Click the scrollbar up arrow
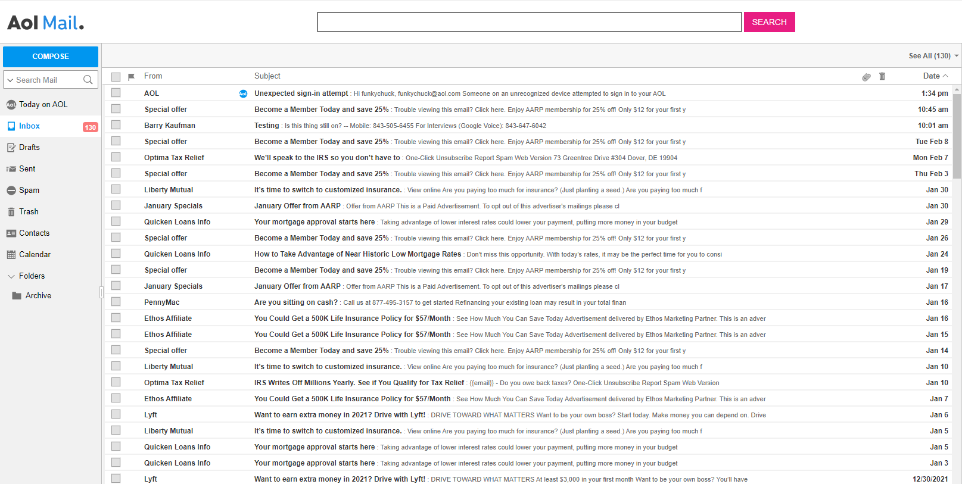962x484 pixels. [957, 89]
